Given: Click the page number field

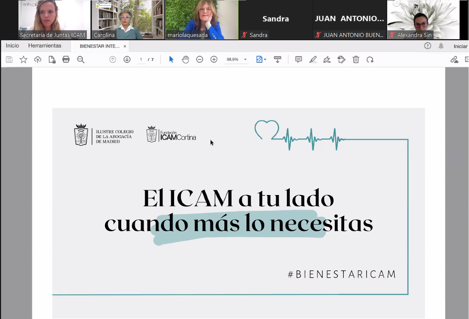Looking at the screenshot, I should [141, 59].
